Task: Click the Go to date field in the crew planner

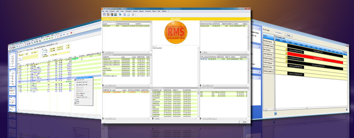Action: [279, 32]
